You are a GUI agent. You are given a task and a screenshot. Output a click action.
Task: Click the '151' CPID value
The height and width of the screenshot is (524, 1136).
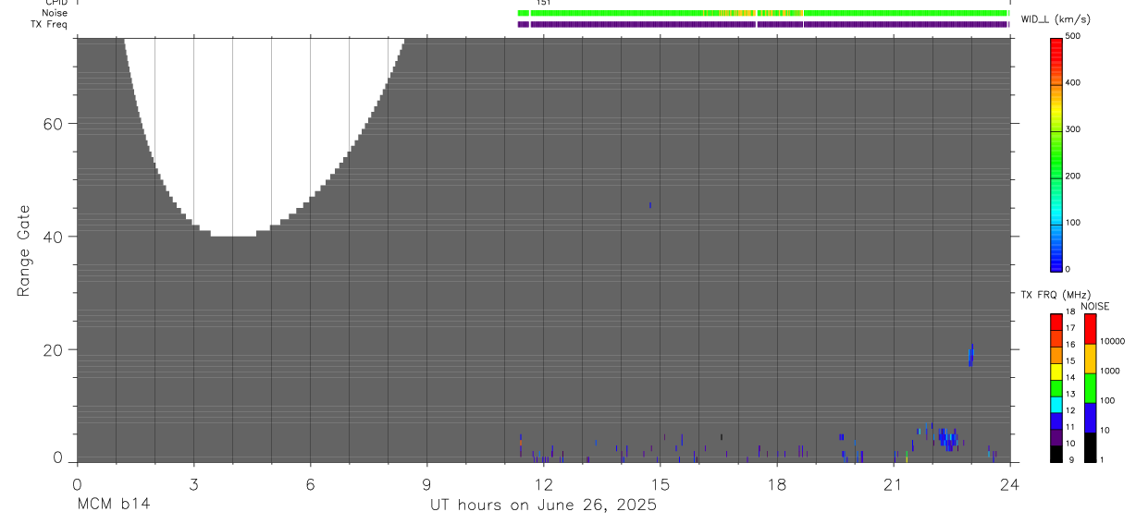(x=543, y=3)
